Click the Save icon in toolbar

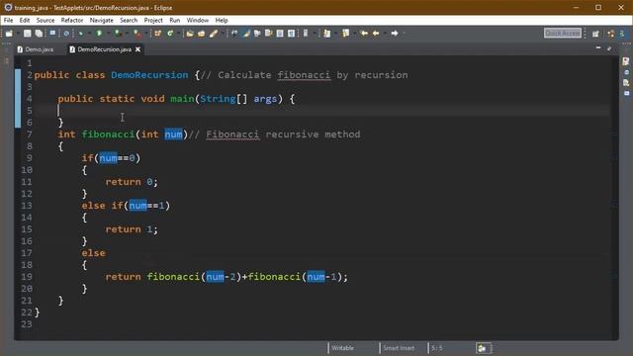click(x=27, y=33)
